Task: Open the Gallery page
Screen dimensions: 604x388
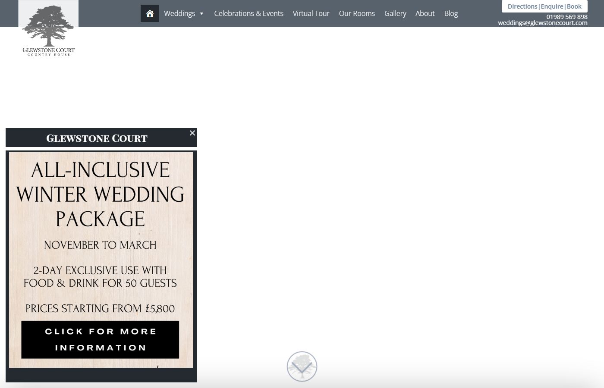Action: (395, 13)
